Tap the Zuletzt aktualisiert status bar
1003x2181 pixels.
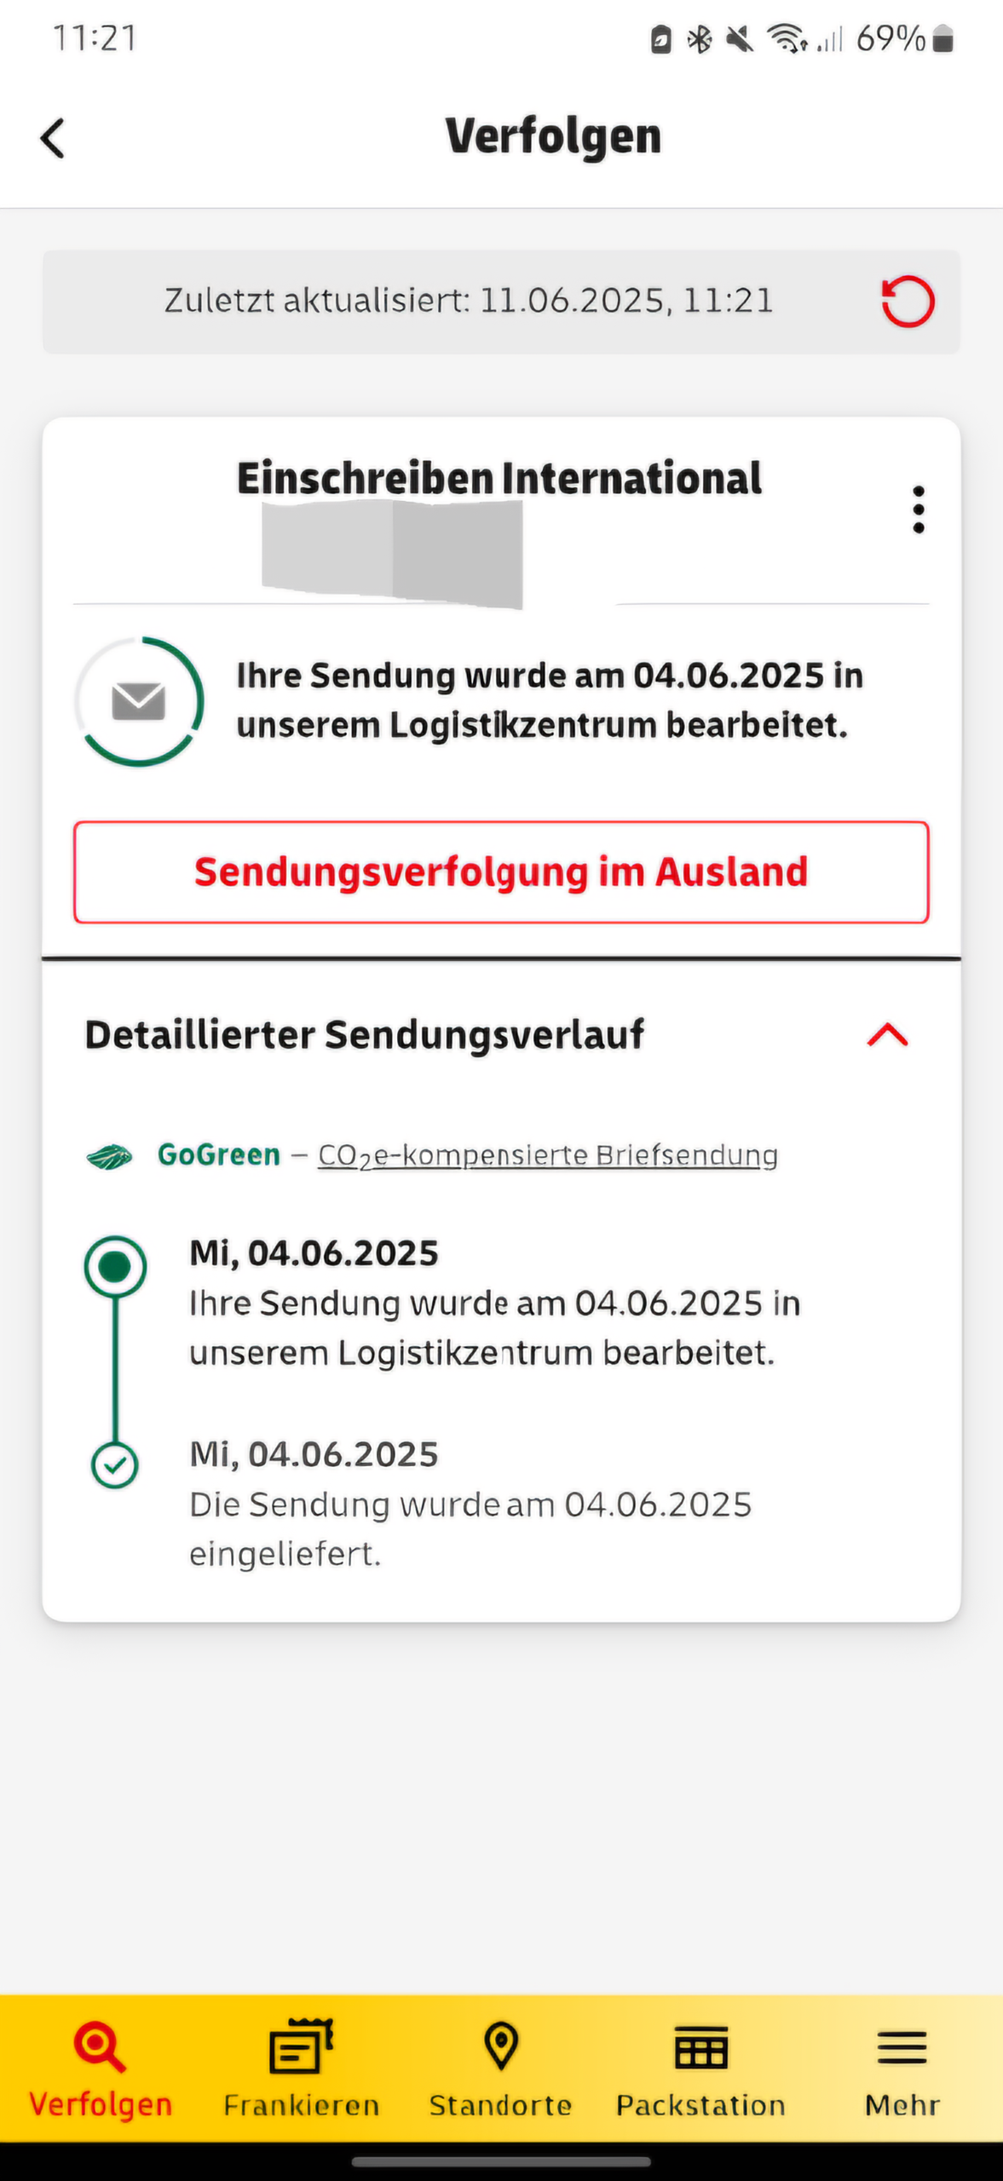pos(467,300)
